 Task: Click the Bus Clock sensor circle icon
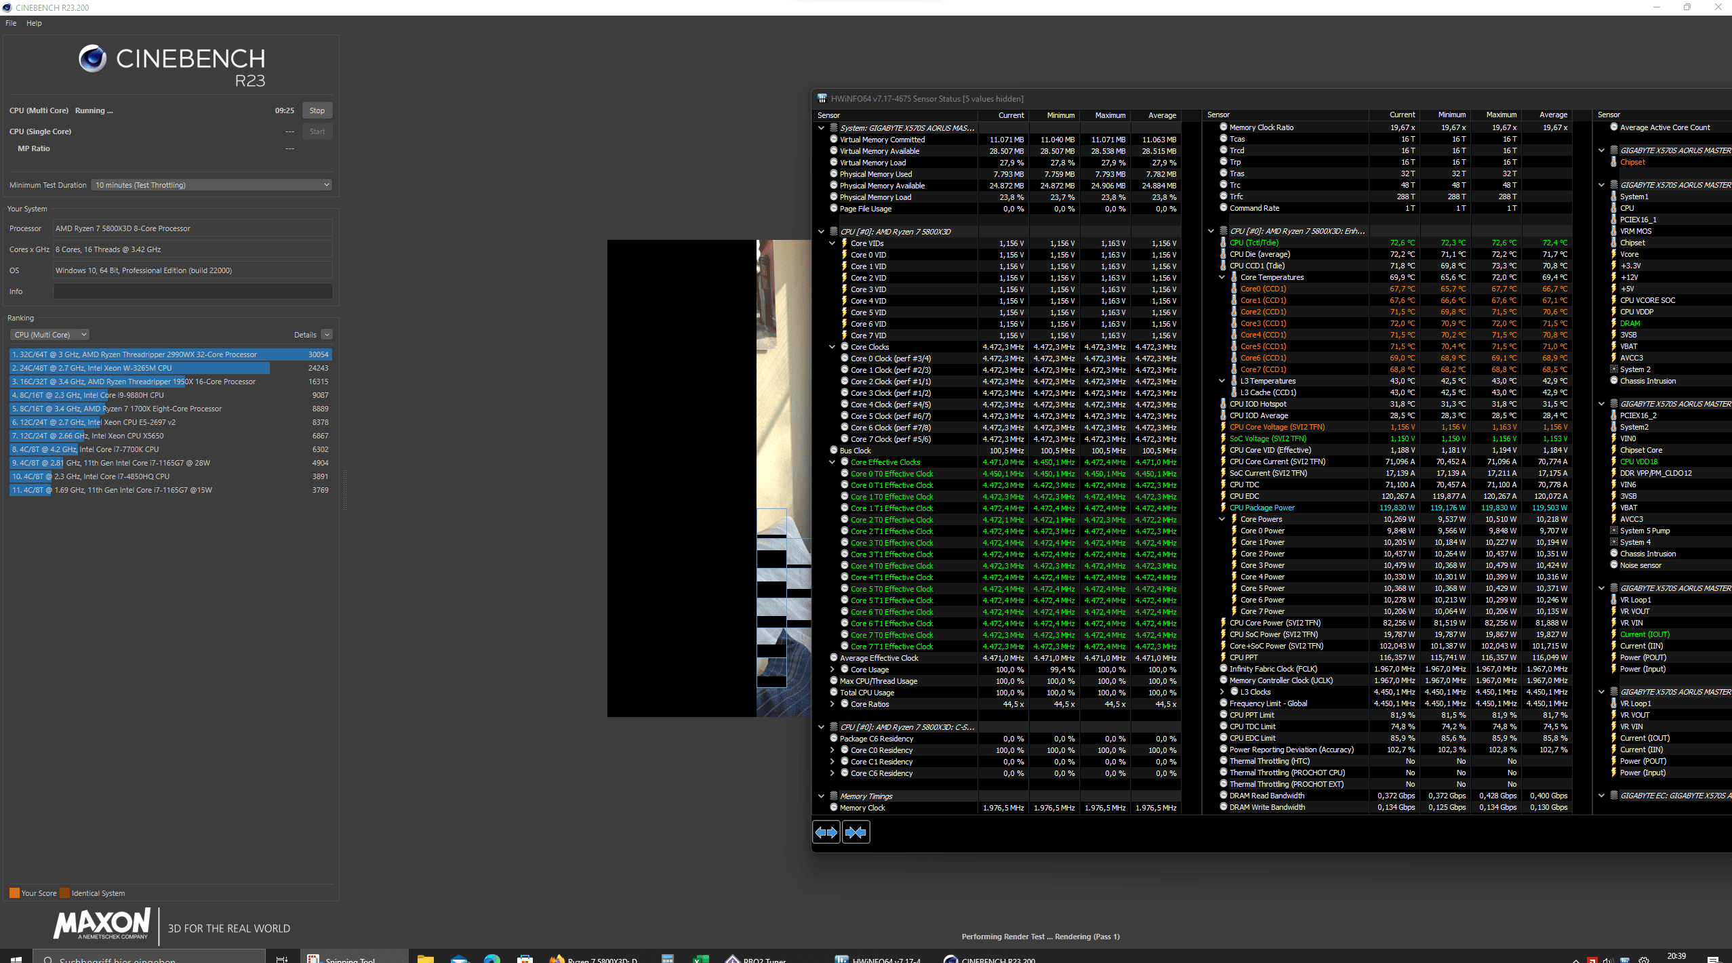[834, 451]
